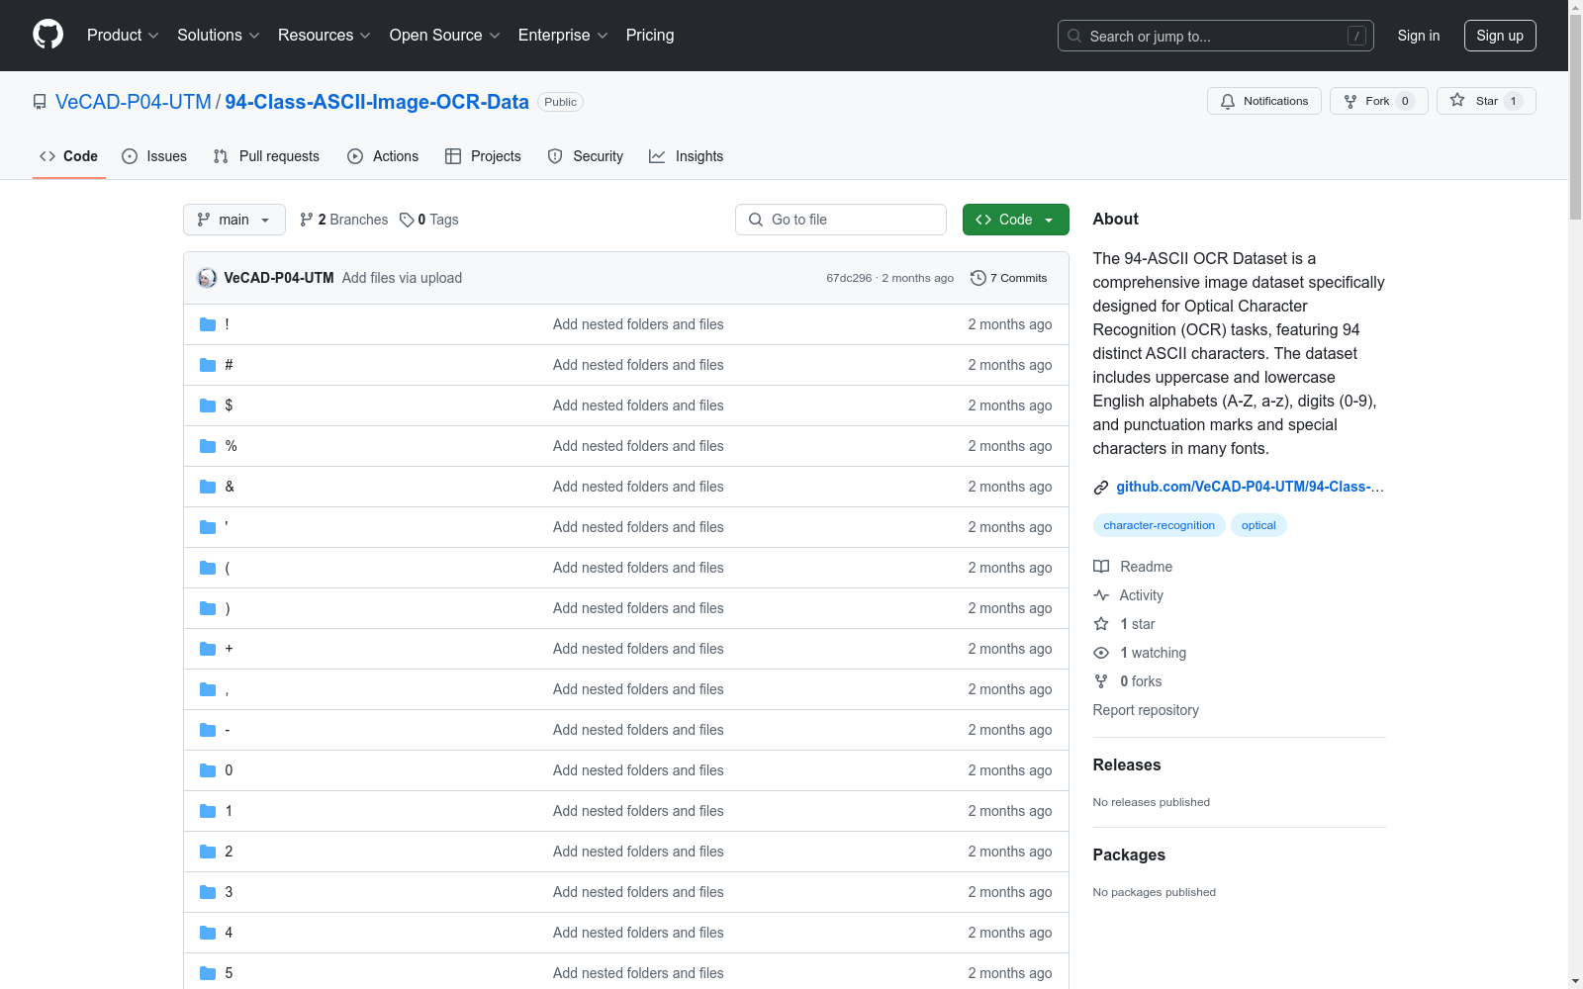Switch to the Security tab
The image size is (1583, 989).
point(586,156)
